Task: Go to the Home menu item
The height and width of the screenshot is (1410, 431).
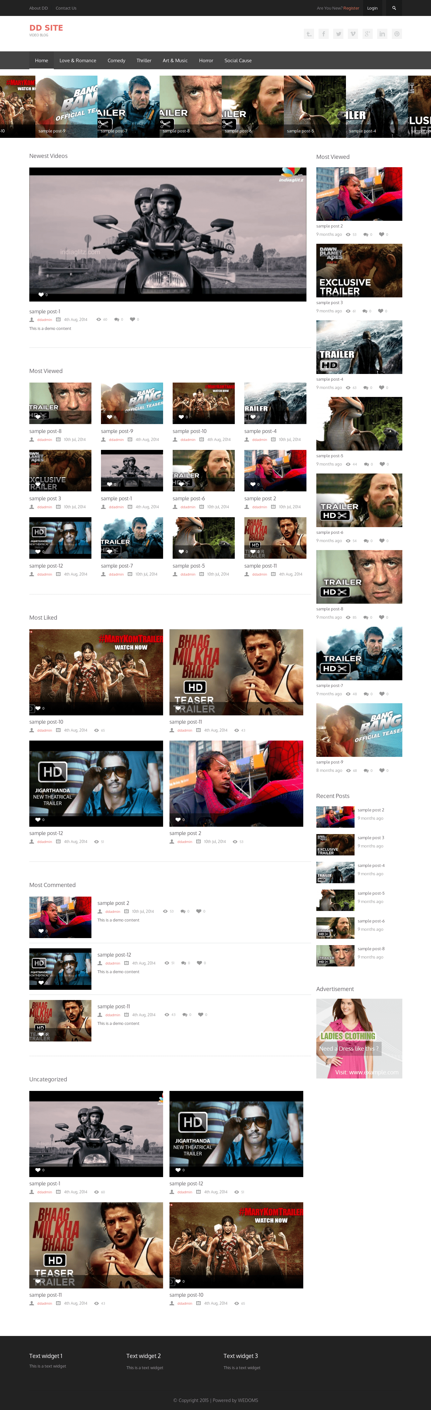Action: click(41, 60)
